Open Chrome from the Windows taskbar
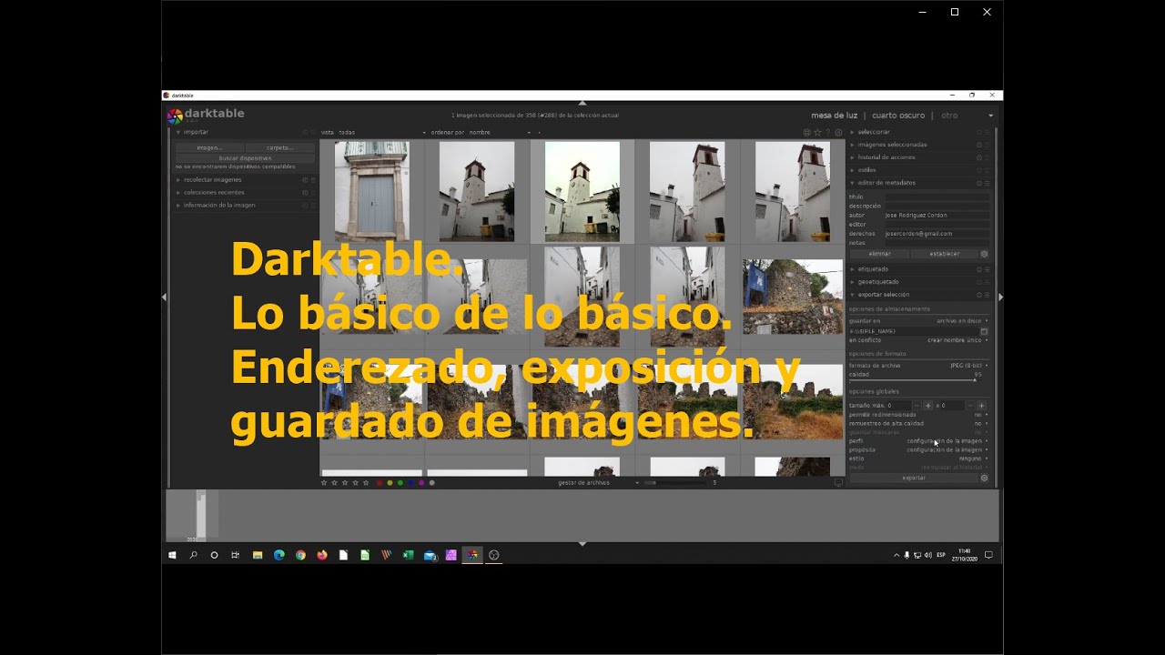The height and width of the screenshot is (655, 1165). point(300,555)
